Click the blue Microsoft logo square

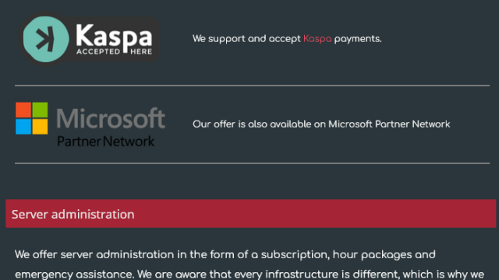click(x=23, y=127)
